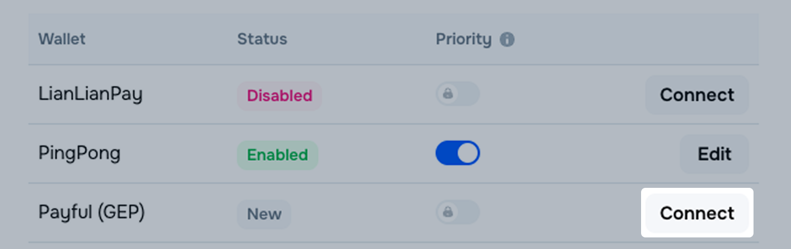Select the PingPong wallet name
The image size is (791, 249).
tap(79, 153)
